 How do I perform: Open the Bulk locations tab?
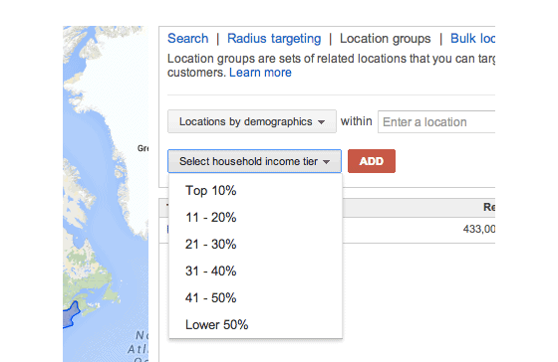[472, 39]
